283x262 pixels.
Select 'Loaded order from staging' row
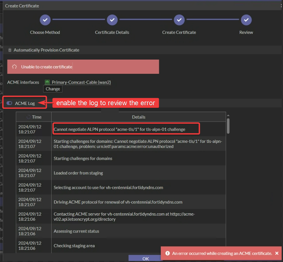(x=121, y=173)
